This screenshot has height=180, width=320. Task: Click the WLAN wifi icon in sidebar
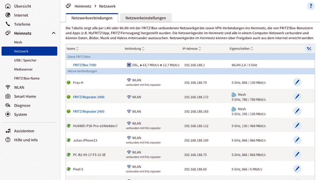[x=8, y=87]
